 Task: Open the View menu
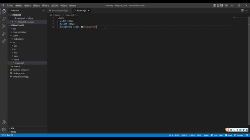[x=36, y=5]
